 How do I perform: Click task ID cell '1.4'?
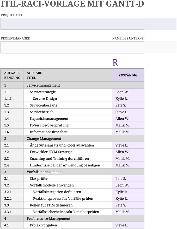12,119
